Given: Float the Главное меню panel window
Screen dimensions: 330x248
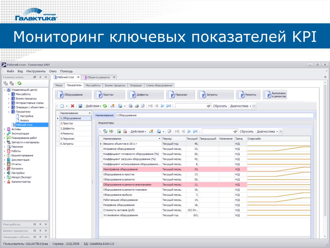Looking at the screenshot, I should coord(35,77).
